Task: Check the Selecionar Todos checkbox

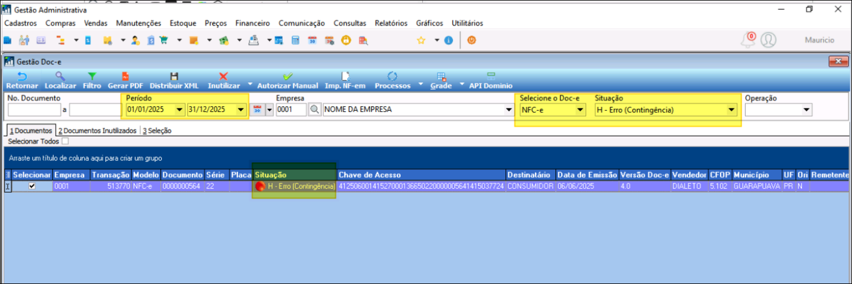Action: click(65, 141)
